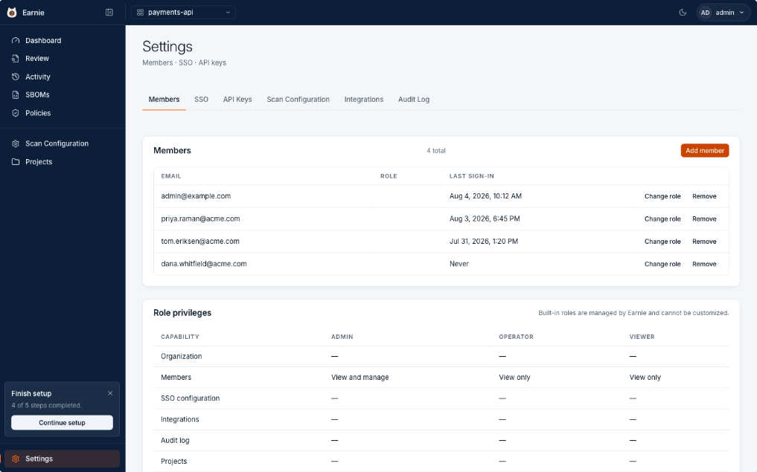
Task: Click the ROLE column header
Action: pos(389,176)
